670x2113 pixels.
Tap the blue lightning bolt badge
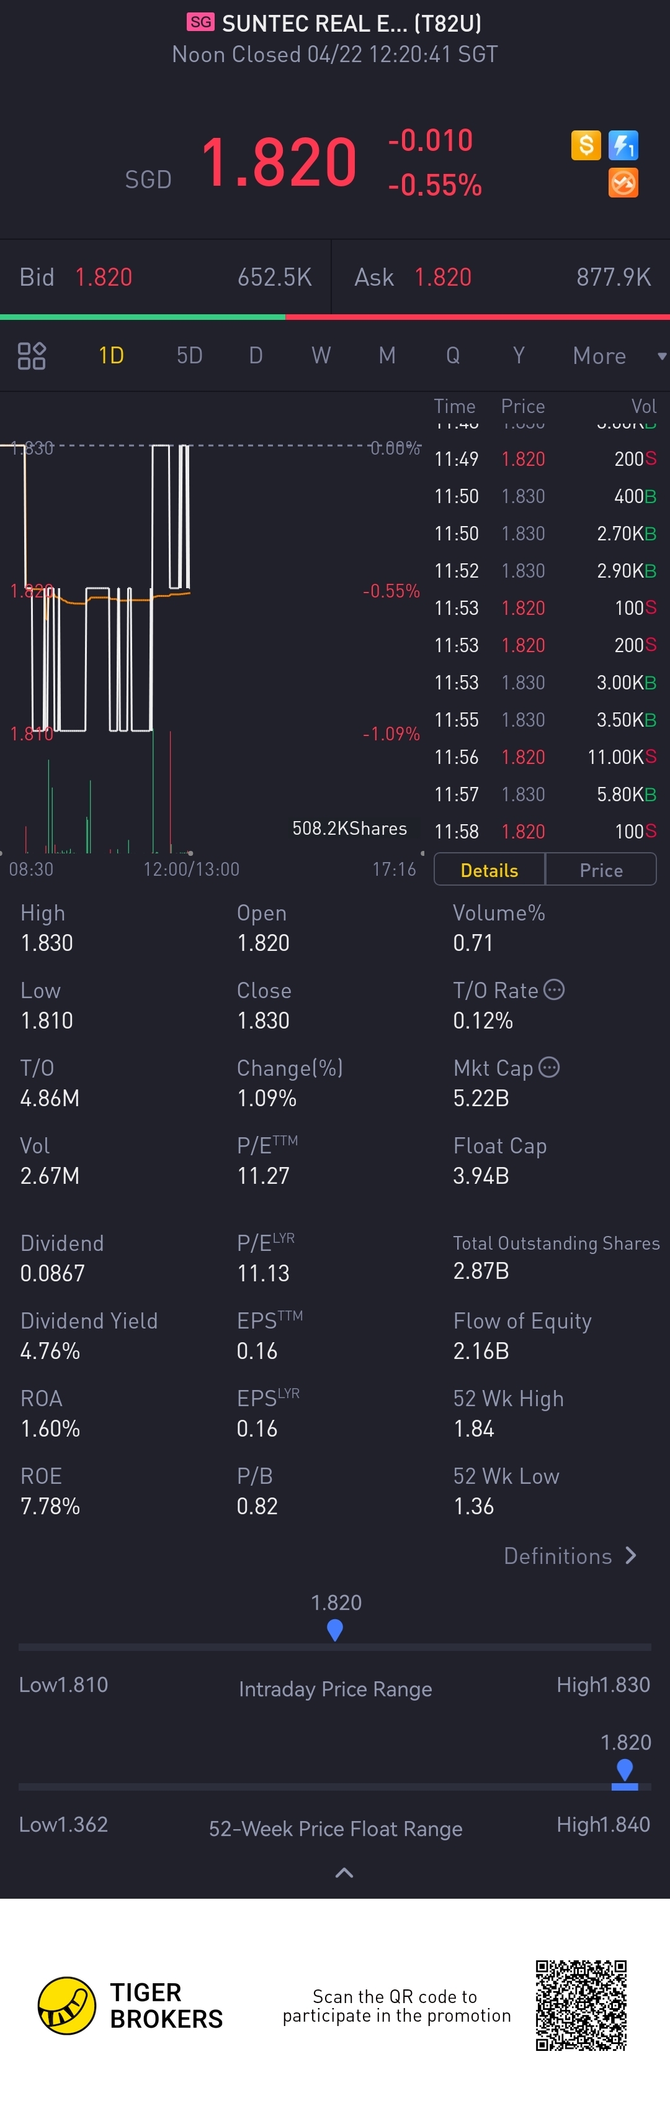pyautogui.click(x=623, y=145)
